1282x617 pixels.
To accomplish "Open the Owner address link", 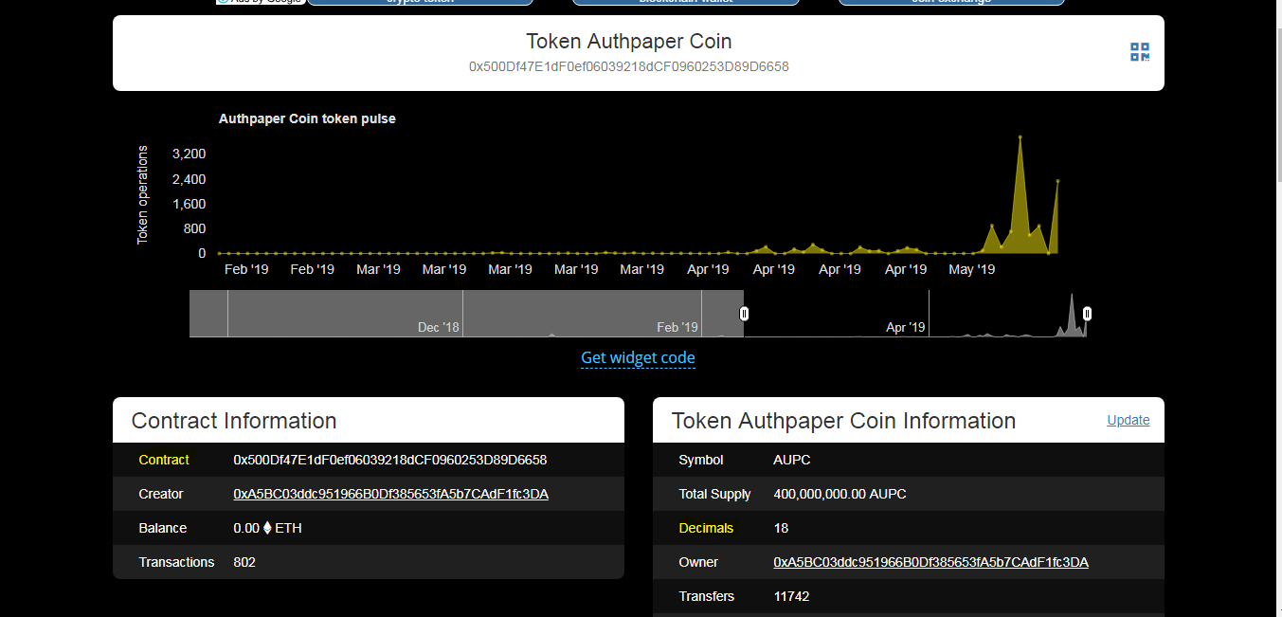I will coord(930,562).
